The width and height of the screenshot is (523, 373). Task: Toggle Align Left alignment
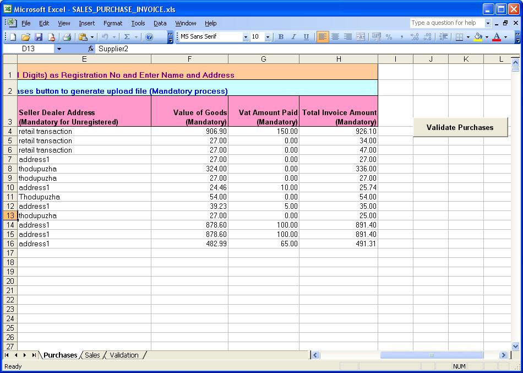322,37
